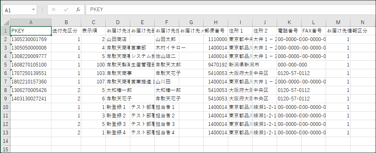Click the Insert Function fx icon

[78, 10]
